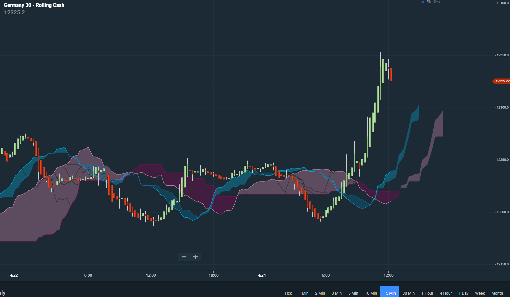Click the dashed current price line
The image size is (510, 297).
coord(233,81)
